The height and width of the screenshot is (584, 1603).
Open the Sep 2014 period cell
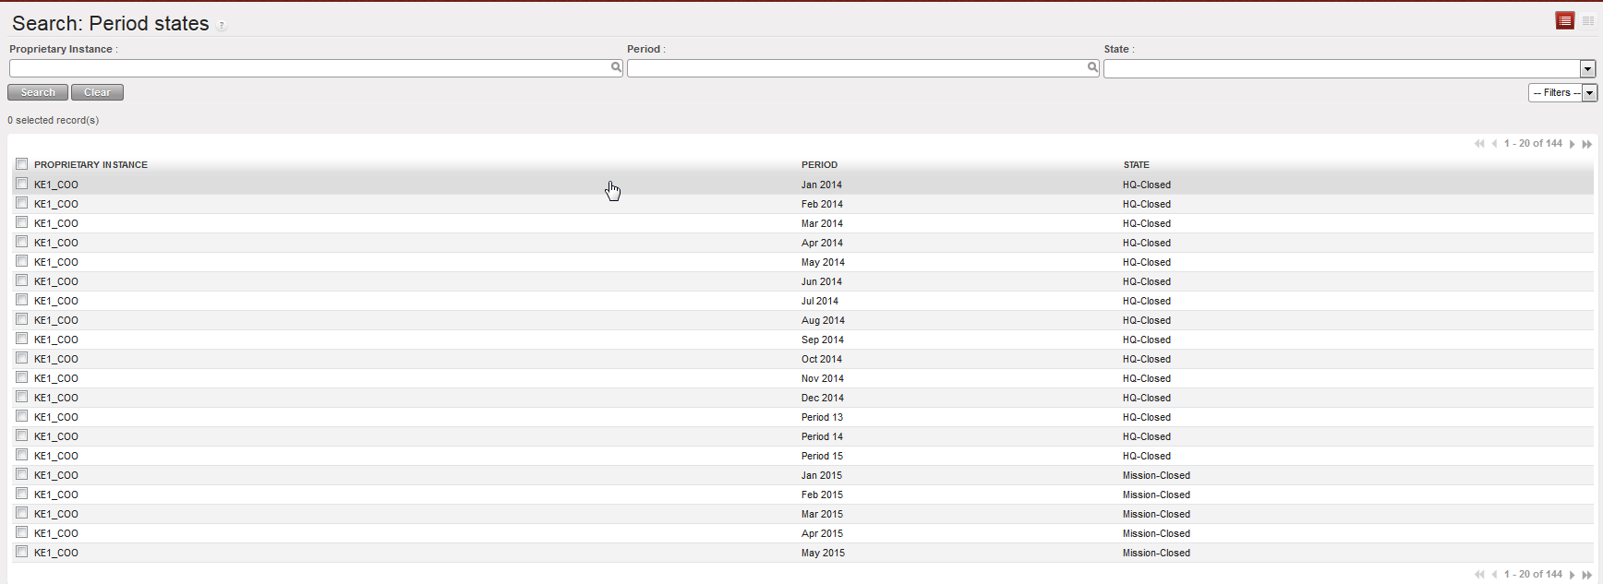pyautogui.click(x=823, y=340)
